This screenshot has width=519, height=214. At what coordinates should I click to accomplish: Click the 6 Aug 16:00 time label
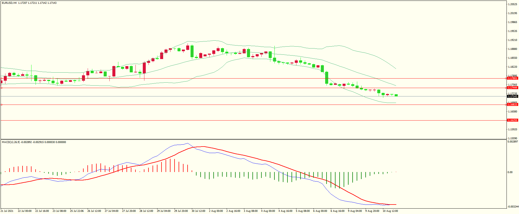tap(337, 211)
